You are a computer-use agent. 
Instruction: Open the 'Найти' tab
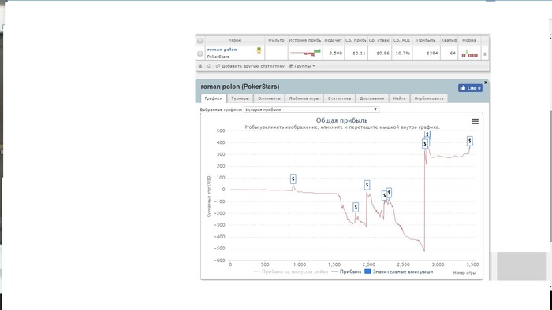coord(399,98)
